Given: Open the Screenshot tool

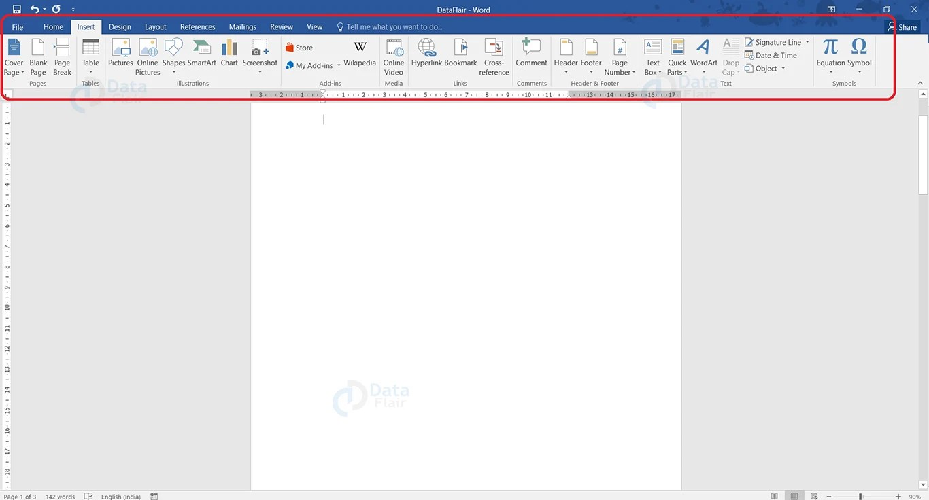Looking at the screenshot, I should tap(260, 57).
